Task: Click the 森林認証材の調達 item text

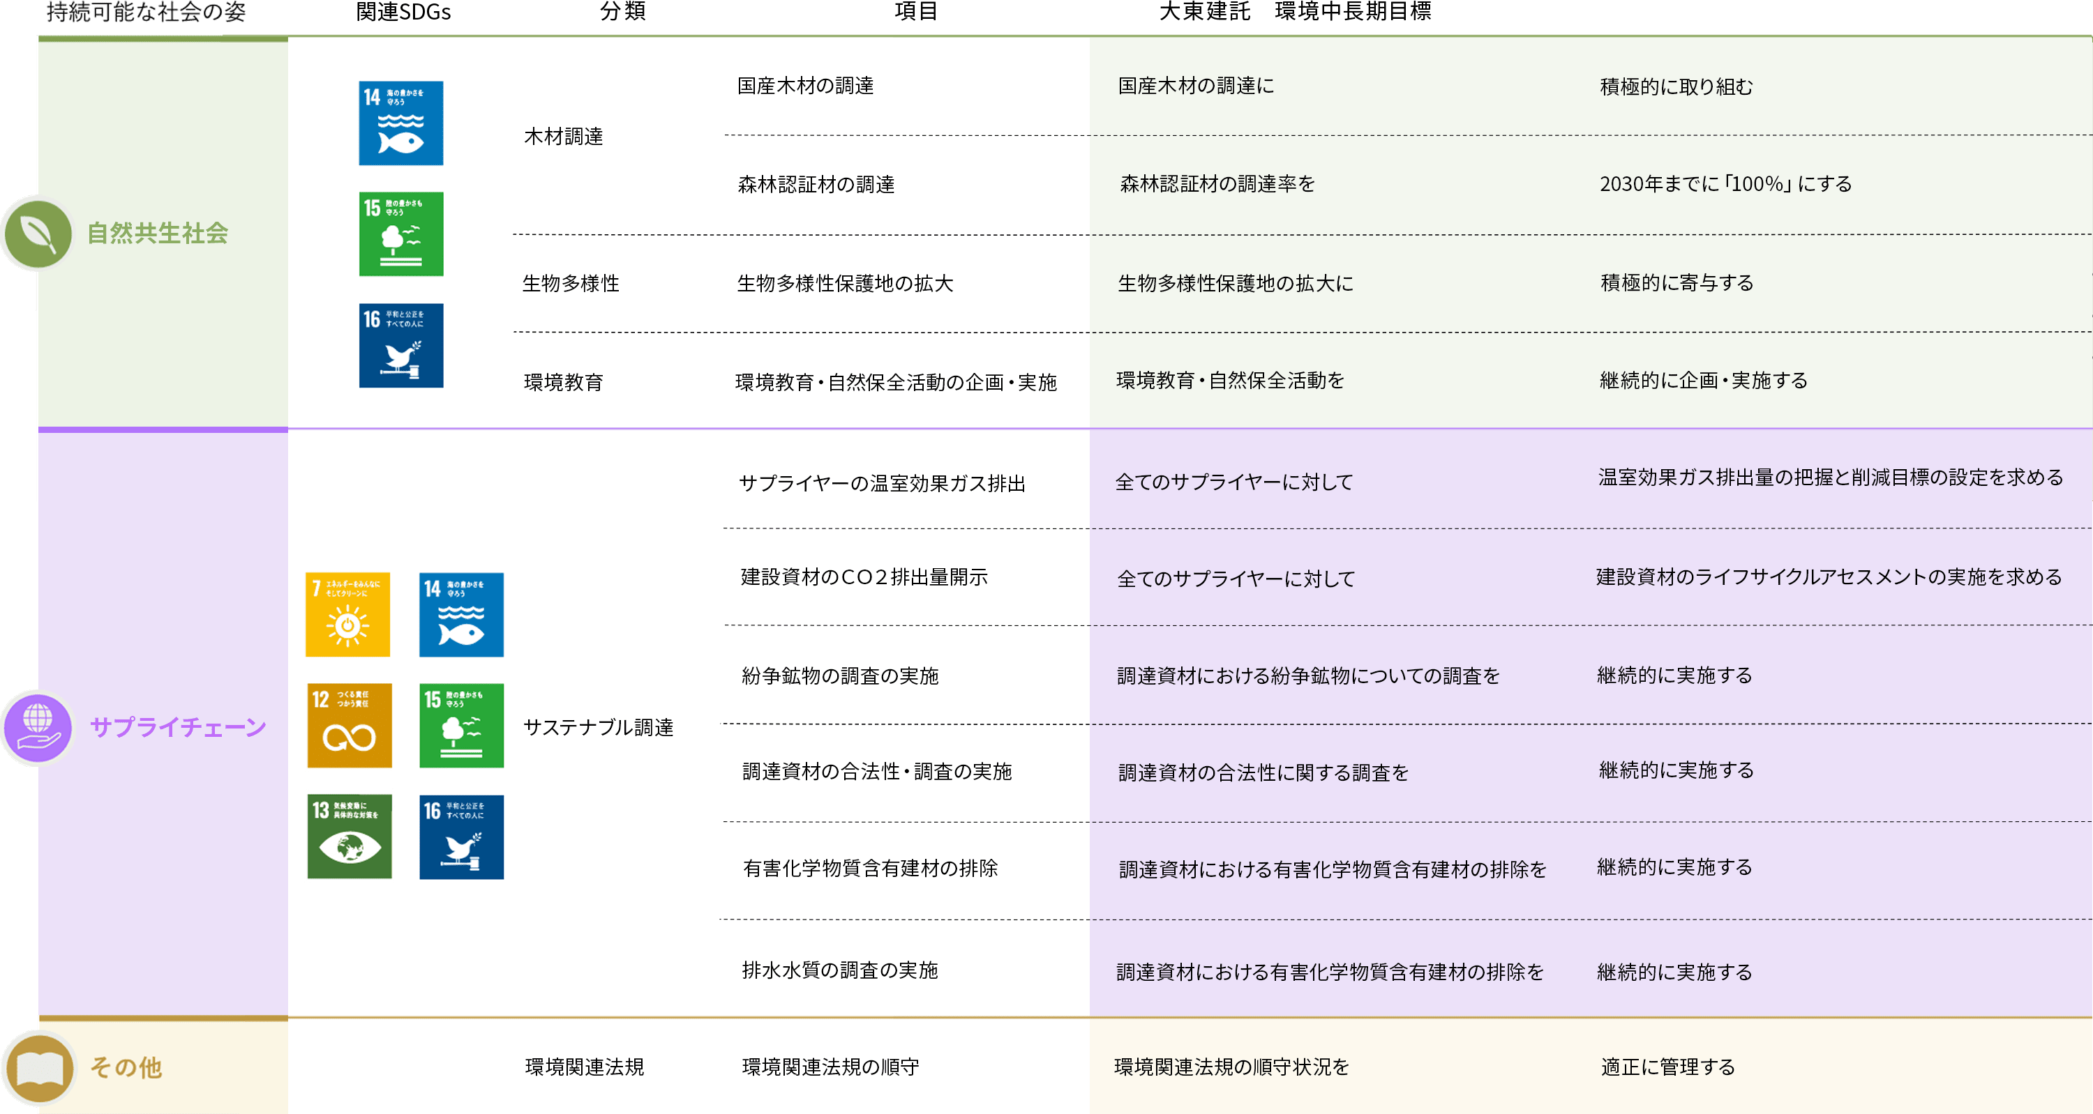Action: pyautogui.click(x=816, y=185)
